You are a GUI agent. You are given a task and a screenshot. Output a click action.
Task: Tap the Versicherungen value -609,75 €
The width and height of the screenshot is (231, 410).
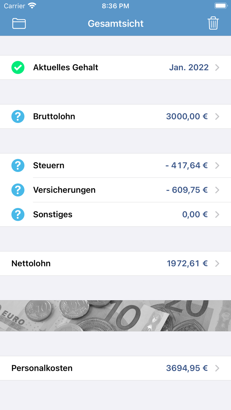(x=187, y=190)
